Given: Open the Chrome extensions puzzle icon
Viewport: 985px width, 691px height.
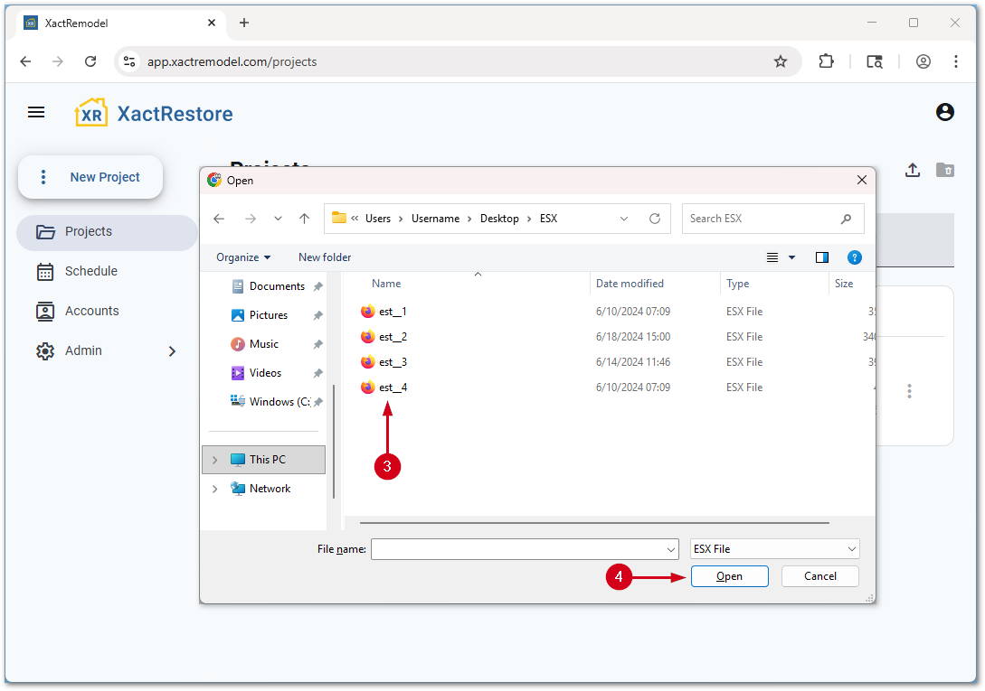Looking at the screenshot, I should tap(826, 61).
